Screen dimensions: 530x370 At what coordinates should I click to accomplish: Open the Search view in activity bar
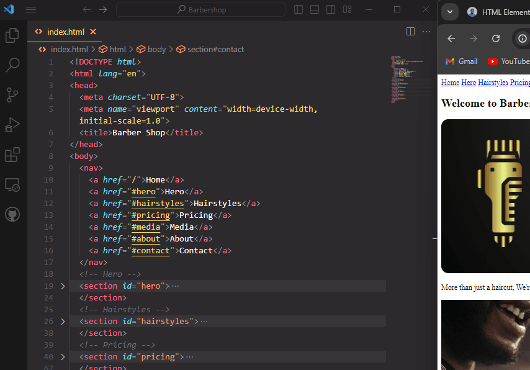click(x=12, y=65)
